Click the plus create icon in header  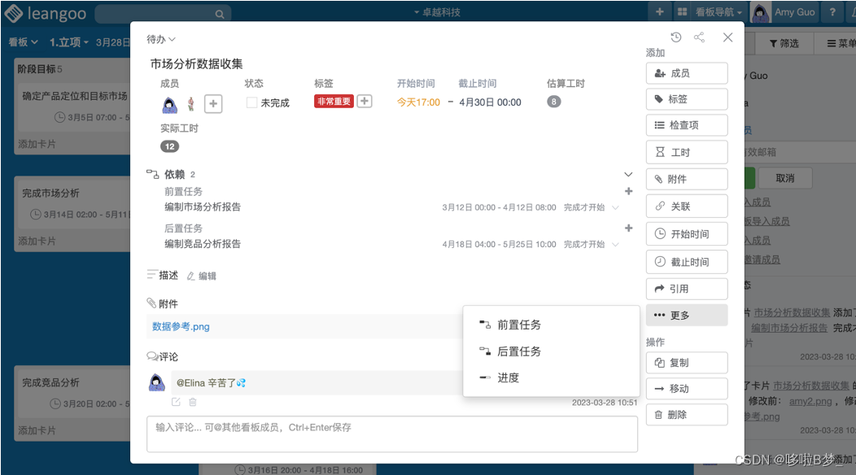tap(659, 11)
